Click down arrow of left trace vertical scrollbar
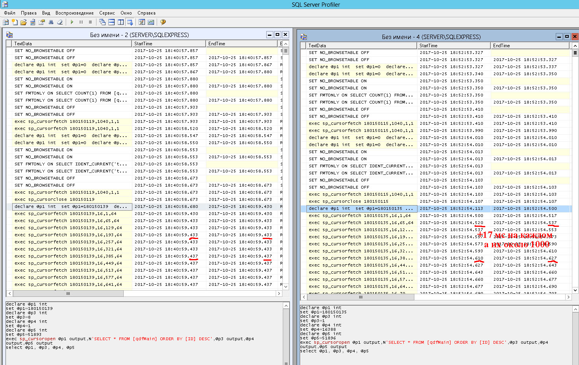Screen dimensions: 579x365 pos(286,287)
